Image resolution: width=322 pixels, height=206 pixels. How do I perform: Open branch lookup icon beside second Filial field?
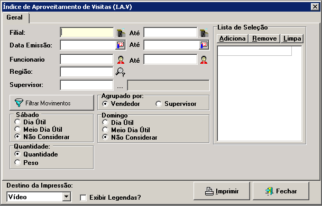click(204, 33)
